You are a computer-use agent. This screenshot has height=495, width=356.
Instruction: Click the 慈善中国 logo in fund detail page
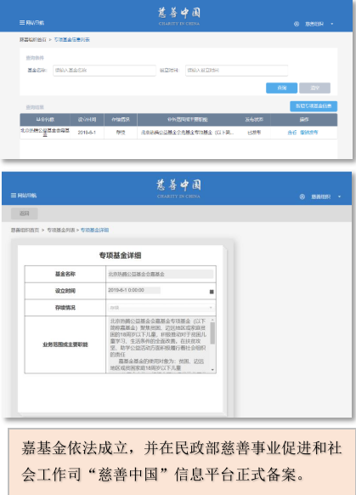coord(178,189)
